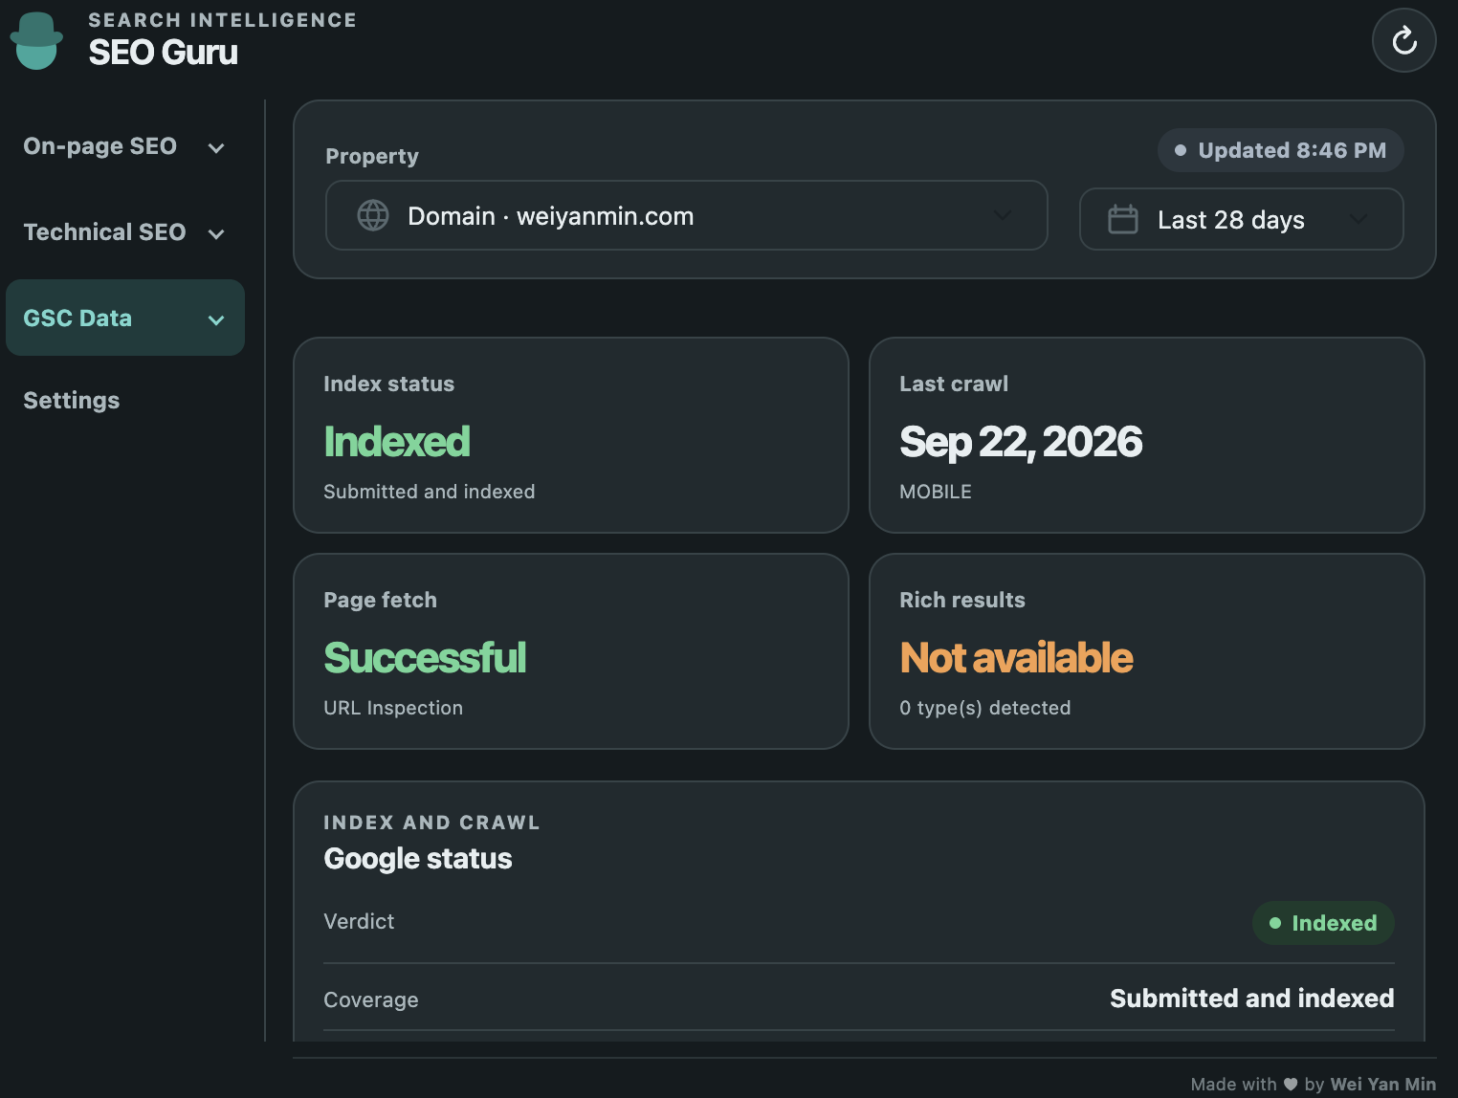The image size is (1458, 1098).
Task: Select GSC Data in sidebar
Action: [x=124, y=318]
